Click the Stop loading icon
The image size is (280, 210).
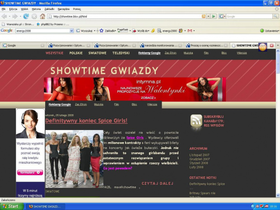coord(34,16)
